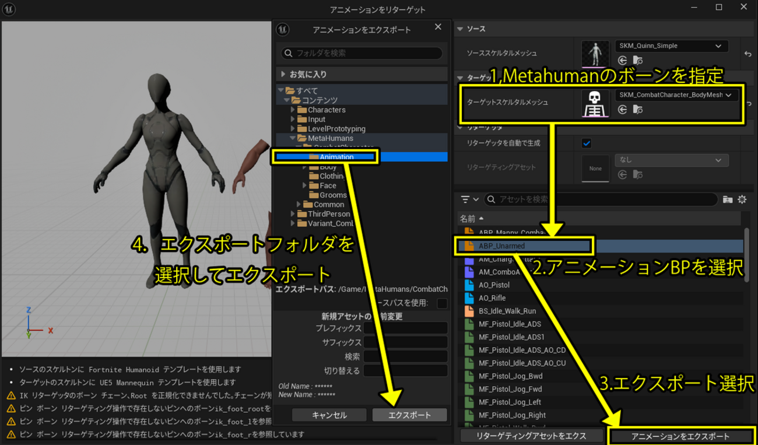Open the asset filter dropdown menu
The image size is (758, 445).
(x=469, y=199)
